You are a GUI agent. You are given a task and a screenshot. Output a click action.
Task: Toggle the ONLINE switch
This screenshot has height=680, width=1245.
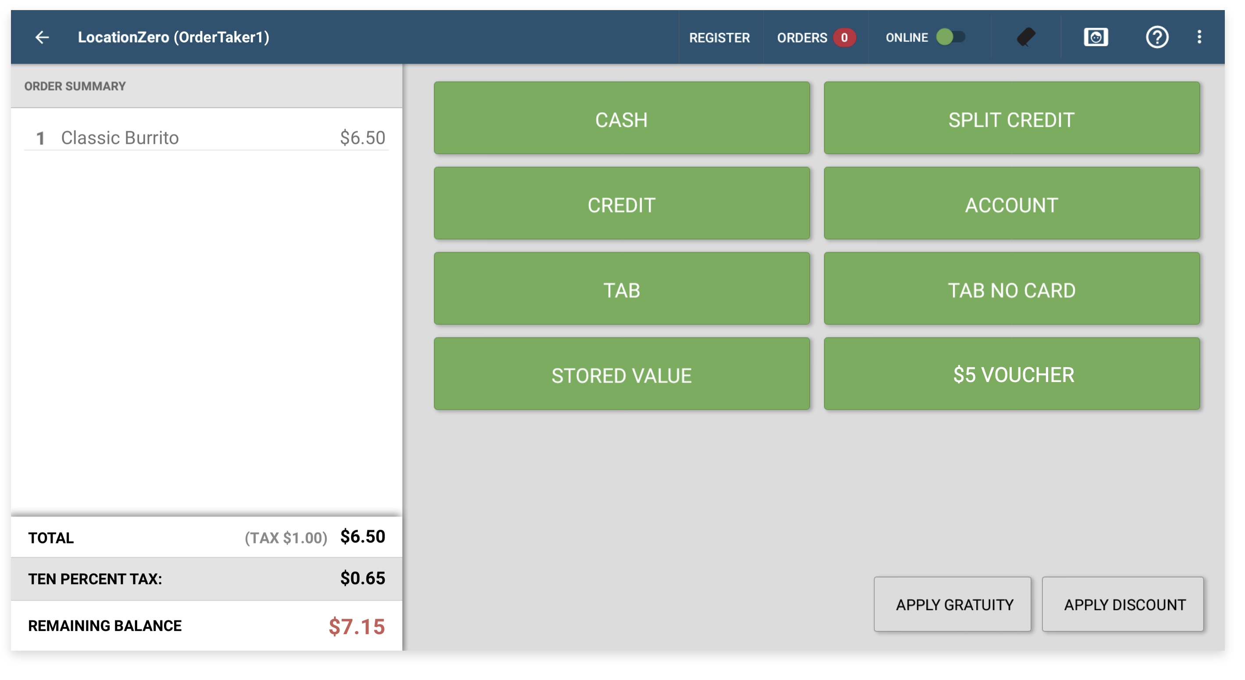pos(950,37)
